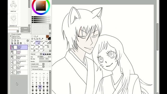Select the Bucket fill tool
Image resolution: width=167 pixels, height=94 pixels.
point(33,50)
